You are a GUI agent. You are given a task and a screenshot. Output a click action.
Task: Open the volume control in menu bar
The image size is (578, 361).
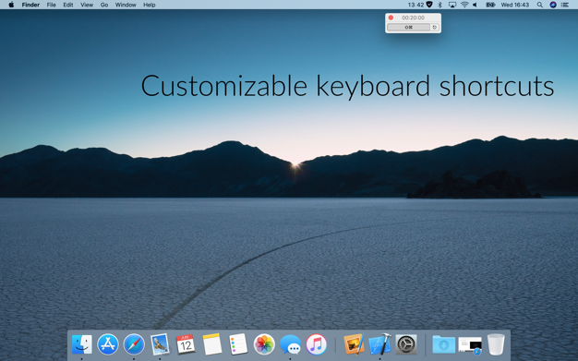tap(476, 5)
